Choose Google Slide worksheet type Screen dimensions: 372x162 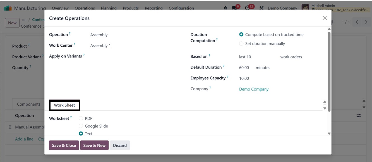coord(81,126)
